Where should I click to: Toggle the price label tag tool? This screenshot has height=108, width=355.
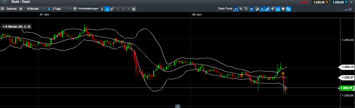point(278,9)
